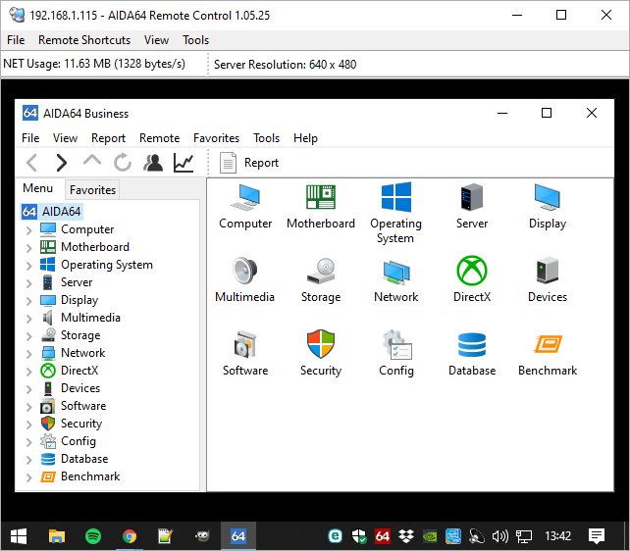Switch to the Favorites tab
630x551 pixels.
click(x=92, y=190)
